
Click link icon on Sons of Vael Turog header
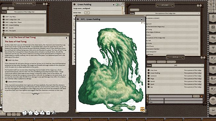pos(5,37)
